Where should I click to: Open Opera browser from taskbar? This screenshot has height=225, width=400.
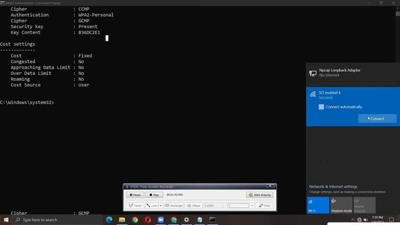[148, 219]
